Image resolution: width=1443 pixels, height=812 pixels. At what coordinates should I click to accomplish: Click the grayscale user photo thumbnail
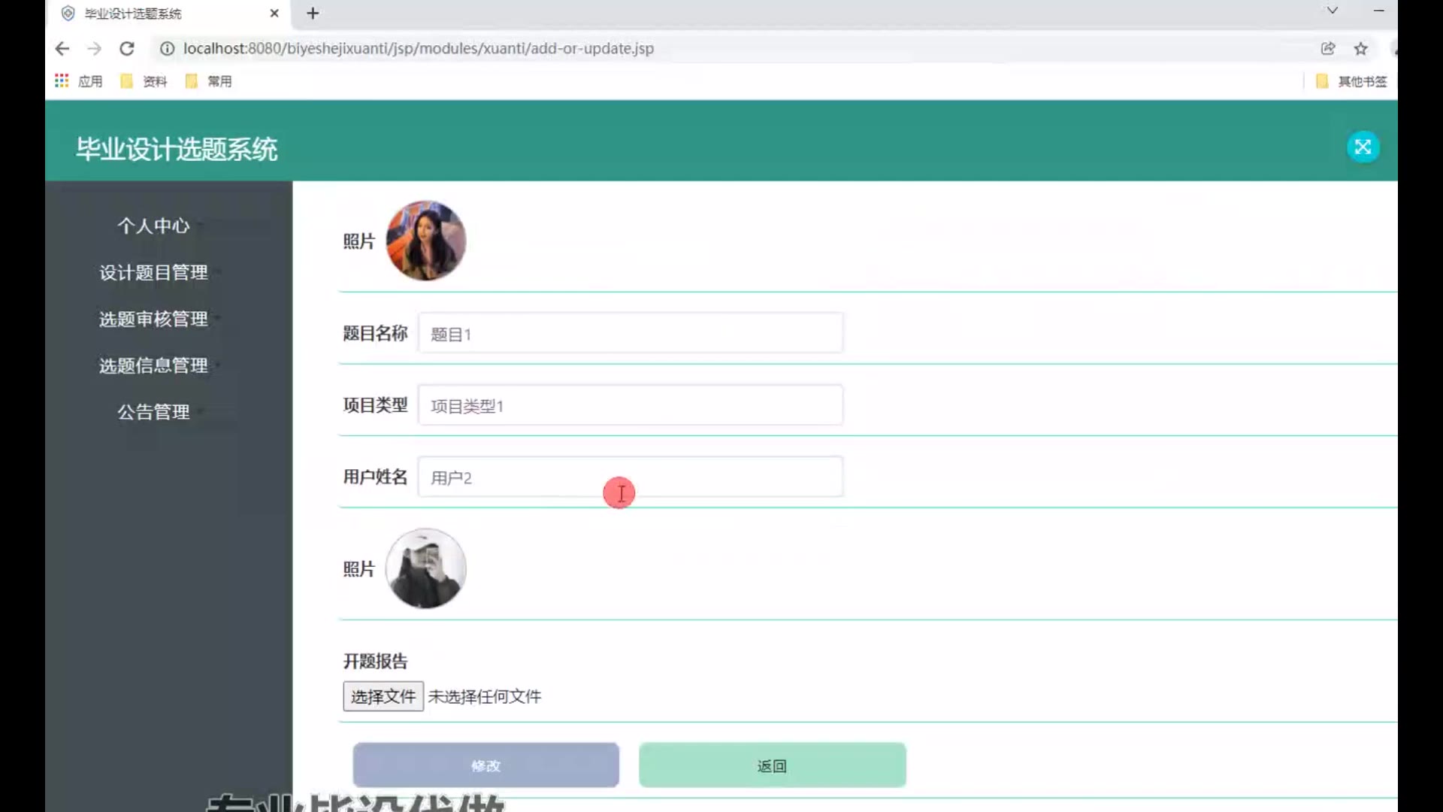click(425, 568)
